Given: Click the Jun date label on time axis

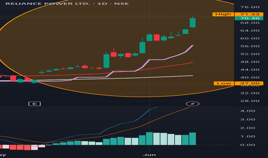Looking at the screenshot, I should 149,155.
